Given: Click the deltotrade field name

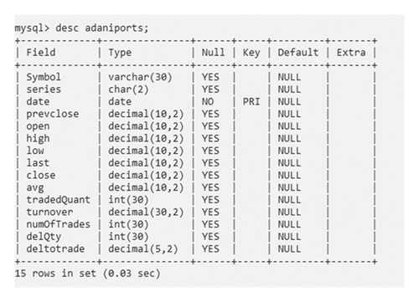Looking at the screenshot, I should click(55, 248).
